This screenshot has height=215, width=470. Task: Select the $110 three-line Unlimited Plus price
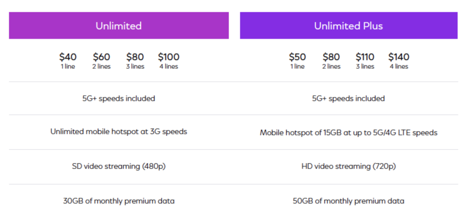365,57
